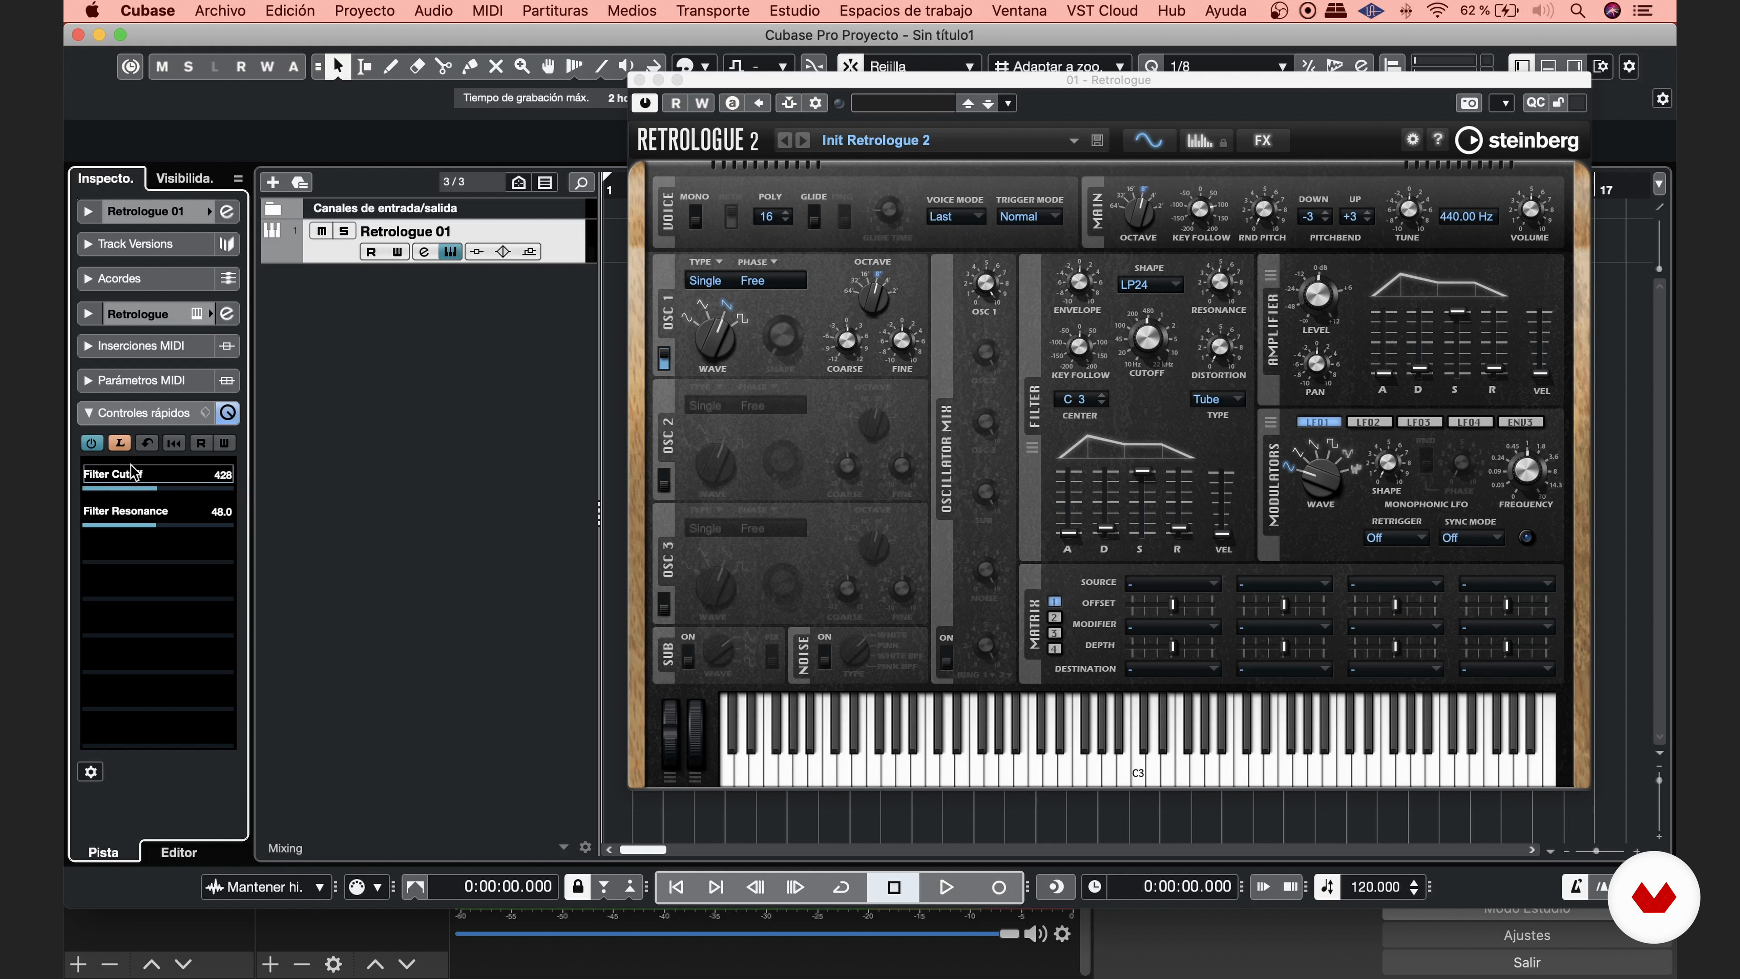Select the Glue tool

(x=469, y=66)
